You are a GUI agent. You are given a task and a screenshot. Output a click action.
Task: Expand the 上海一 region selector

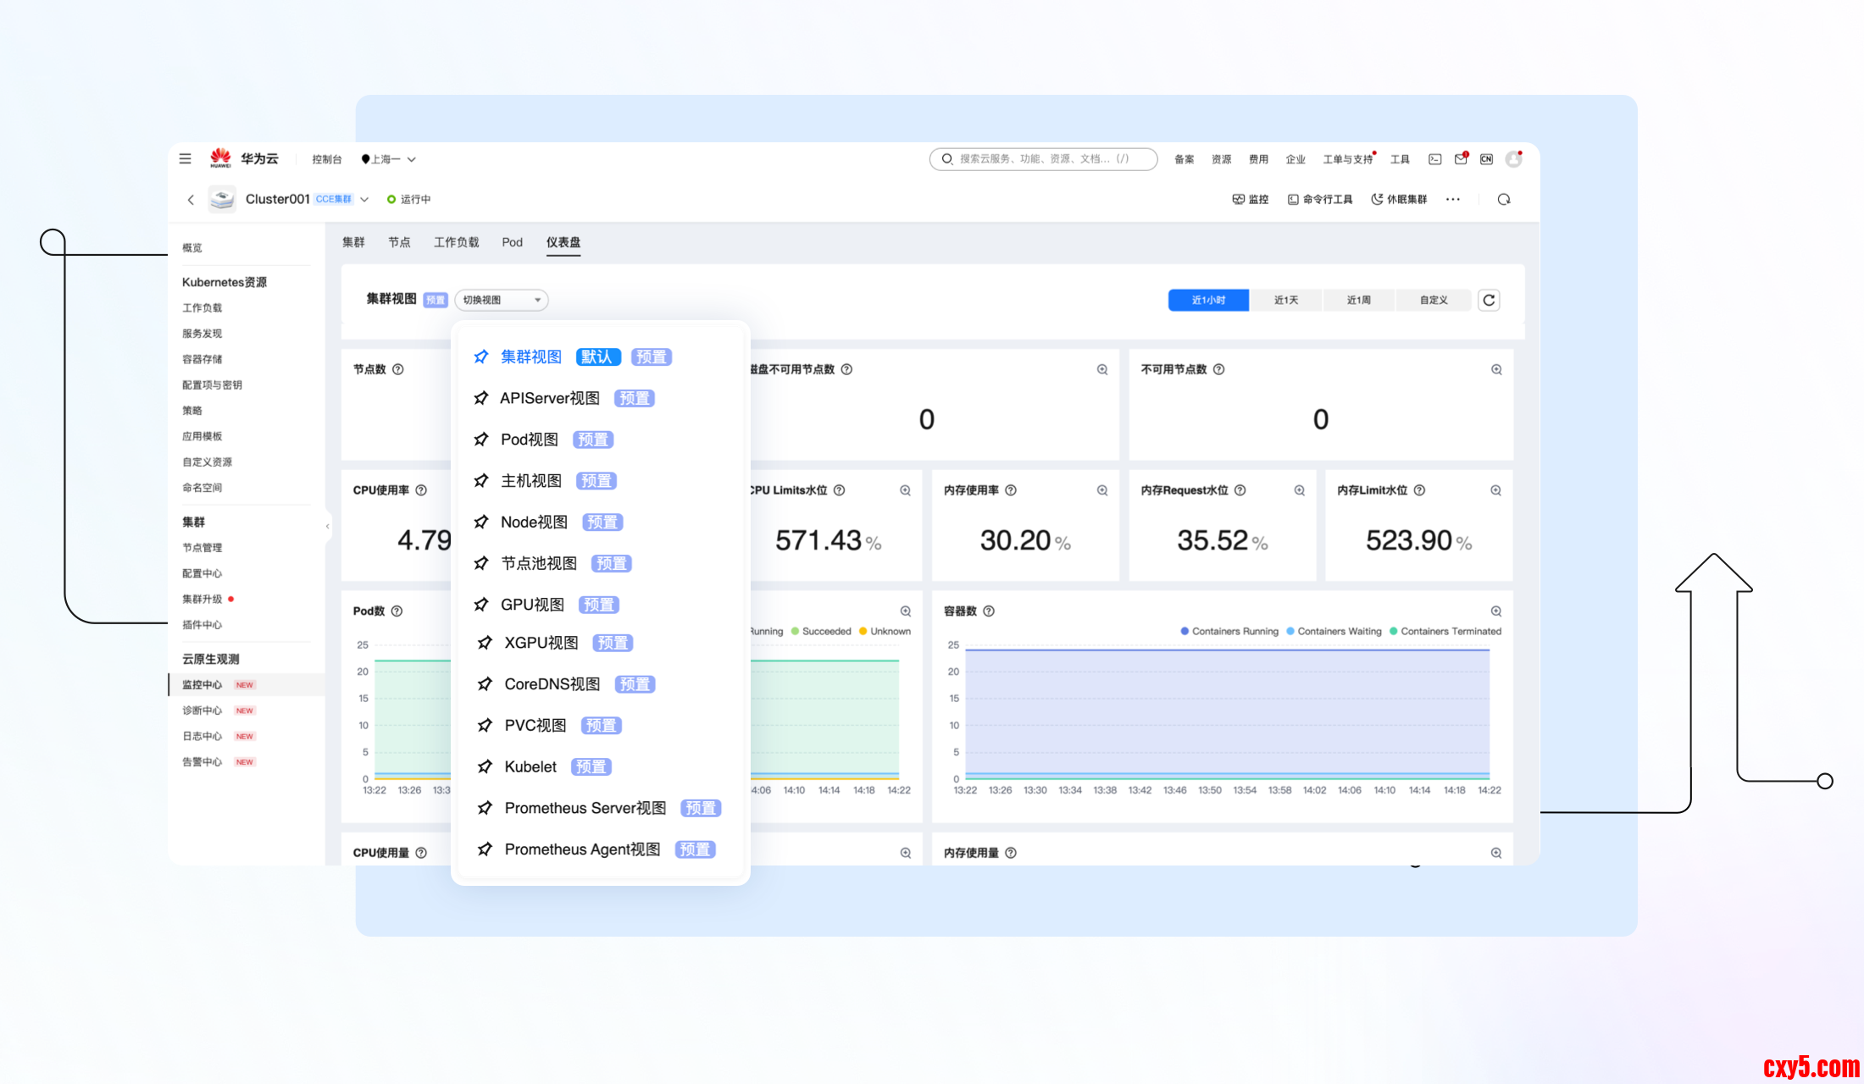pos(389,159)
